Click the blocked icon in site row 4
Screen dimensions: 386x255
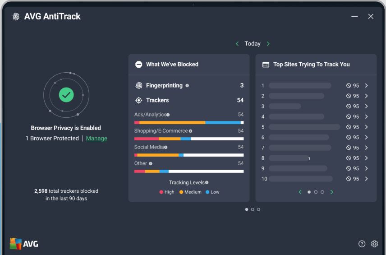348,116
